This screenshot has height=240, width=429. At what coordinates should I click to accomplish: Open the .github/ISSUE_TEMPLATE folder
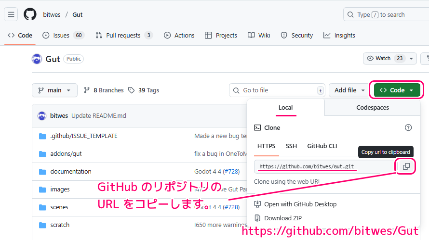(84, 136)
